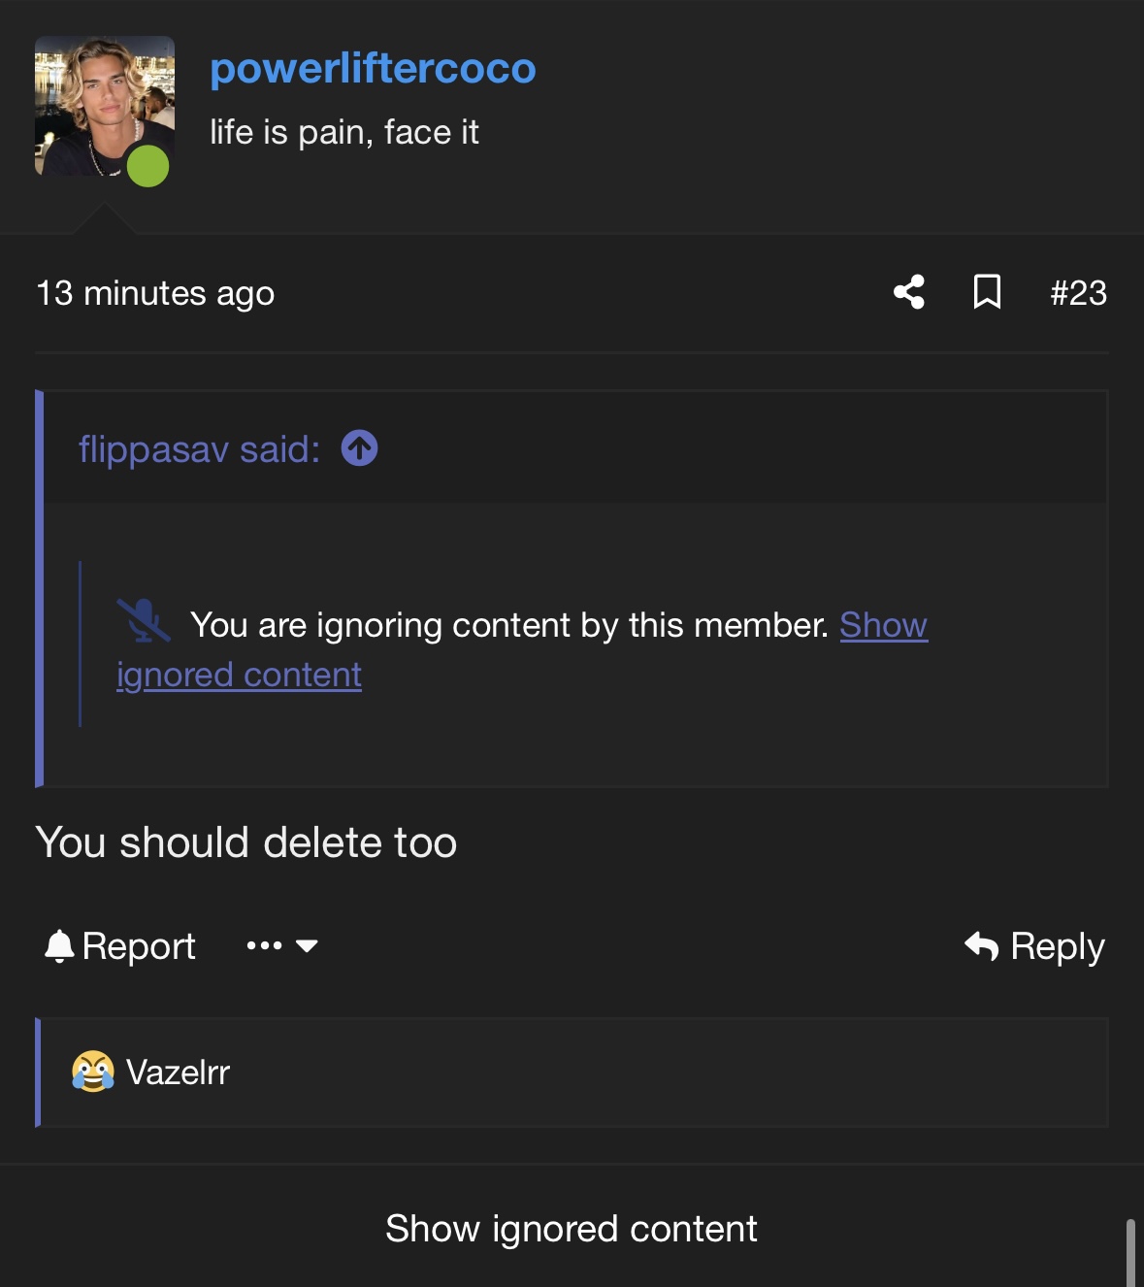Click the Reply arrow icon
This screenshot has height=1287, width=1144.
[x=981, y=945]
